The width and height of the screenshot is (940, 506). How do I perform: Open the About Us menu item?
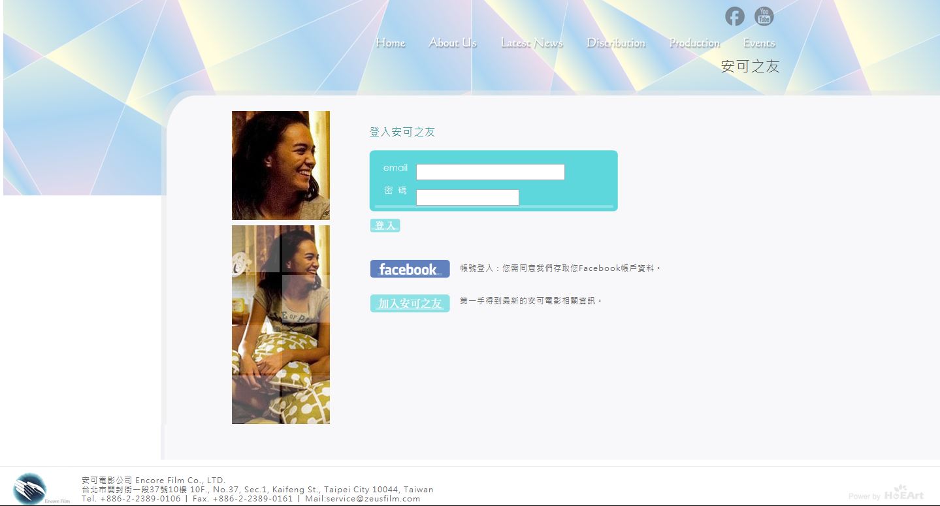pos(452,43)
